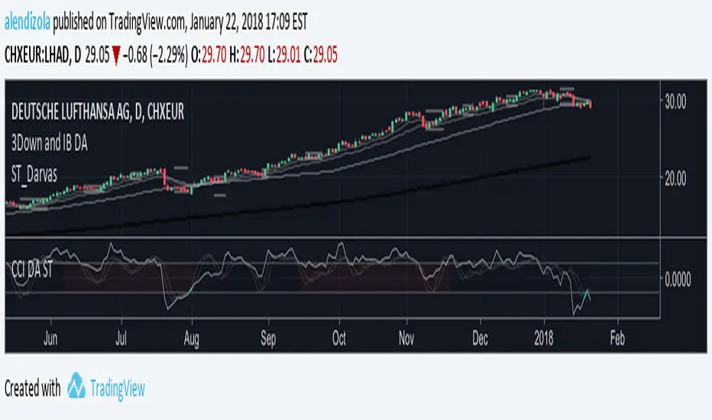Select the close value C:29.05
712x420 pixels.
321,55
